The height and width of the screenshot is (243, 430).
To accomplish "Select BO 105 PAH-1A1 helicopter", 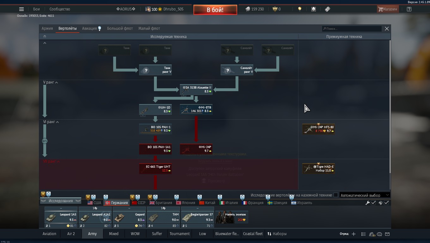I will point(155,149).
